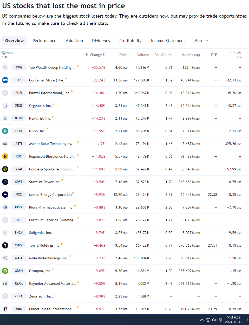Image resolution: width=249 pixels, height=325 pixels.
Task: Open Top Wealth Group Holding link
Action: pyautogui.click(x=52, y=67)
